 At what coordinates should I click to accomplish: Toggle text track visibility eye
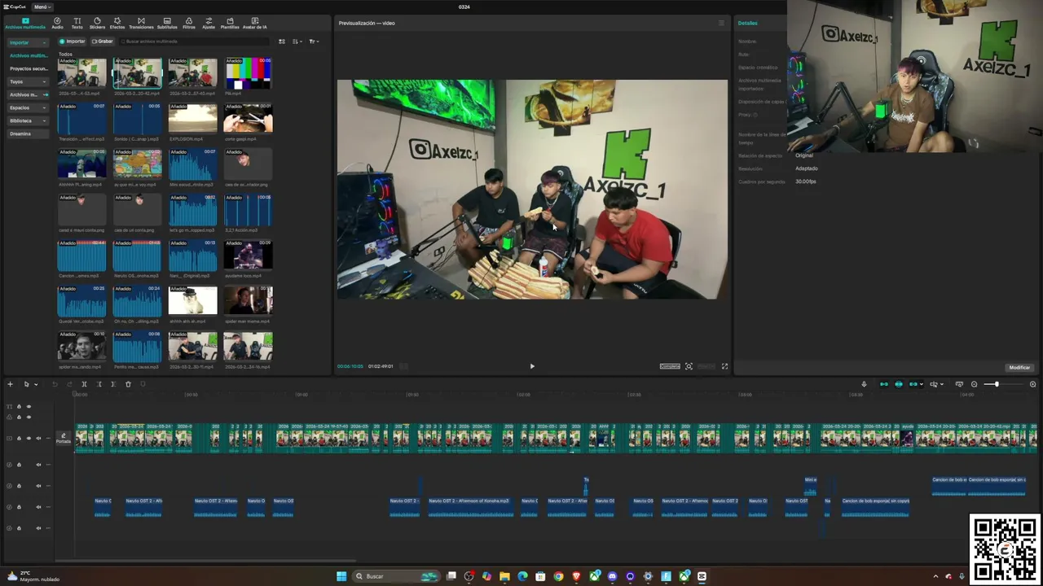(x=29, y=406)
